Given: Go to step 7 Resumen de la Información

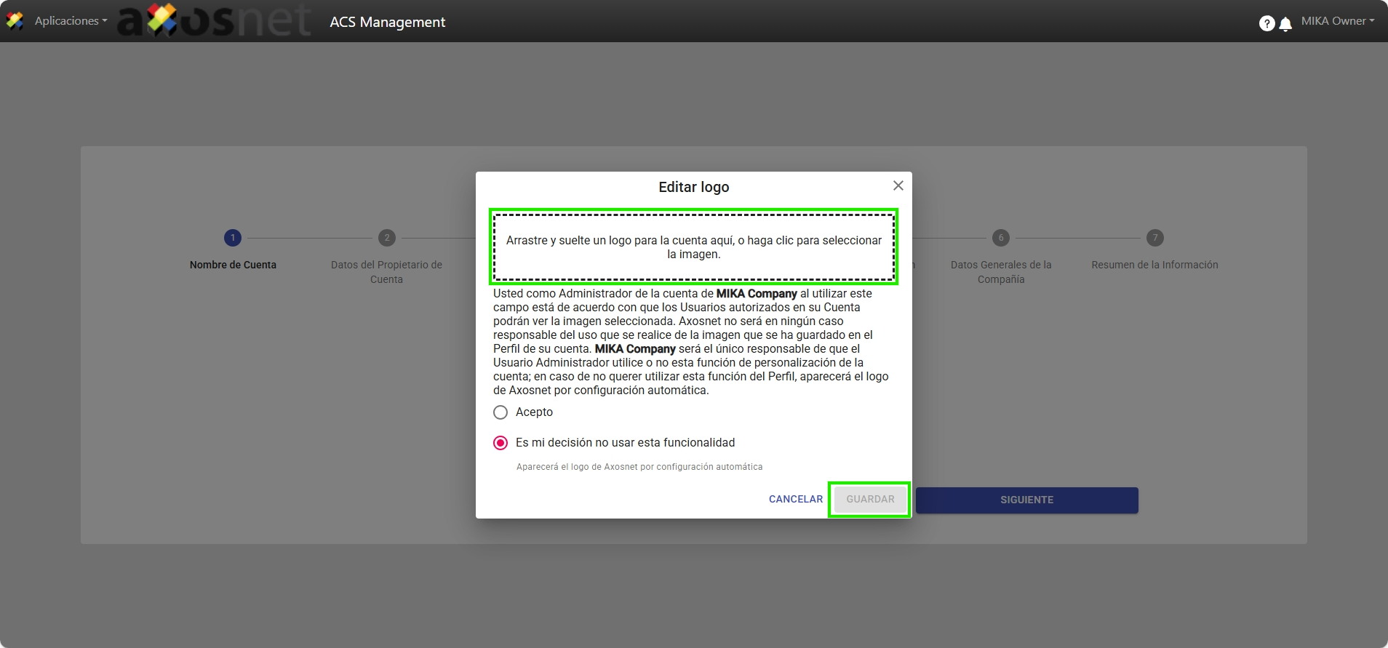Looking at the screenshot, I should 1155,238.
